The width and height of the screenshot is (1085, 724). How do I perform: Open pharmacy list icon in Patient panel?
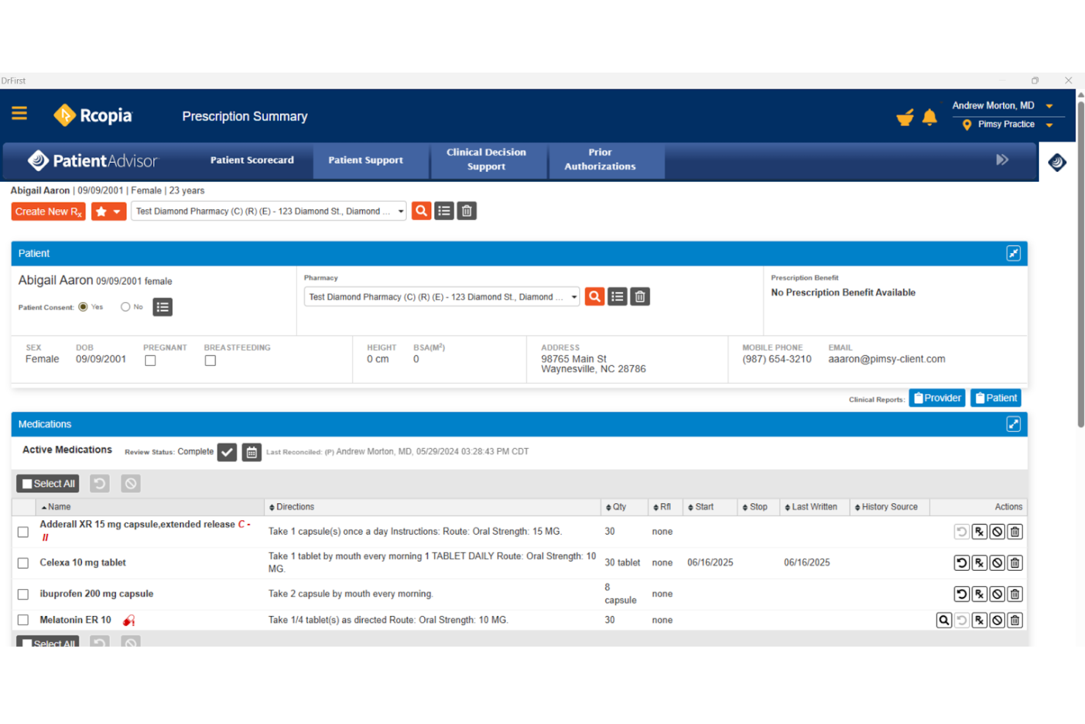(x=617, y=296)
